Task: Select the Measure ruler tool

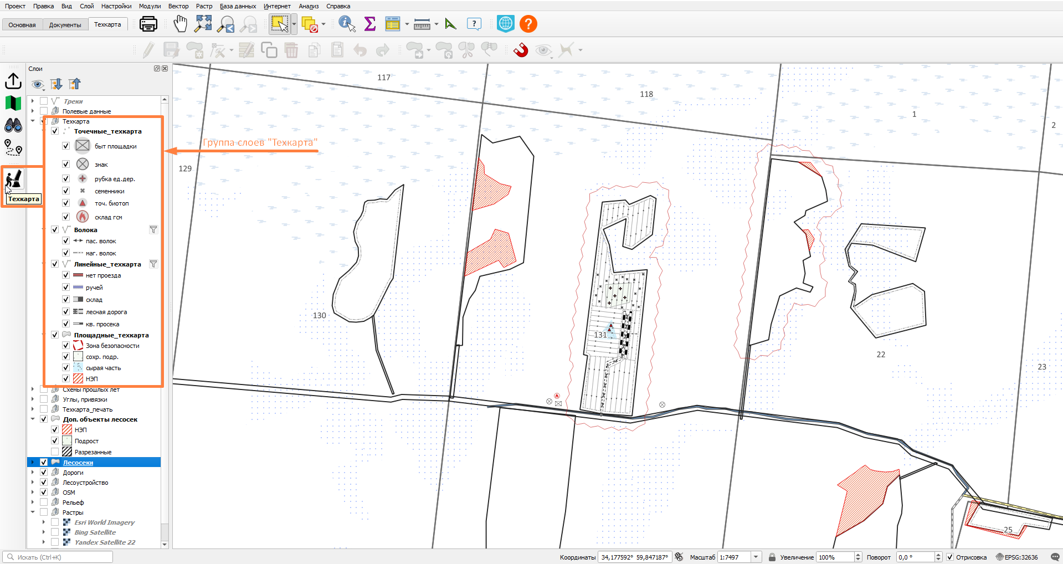Action: [x=422, y=24]
